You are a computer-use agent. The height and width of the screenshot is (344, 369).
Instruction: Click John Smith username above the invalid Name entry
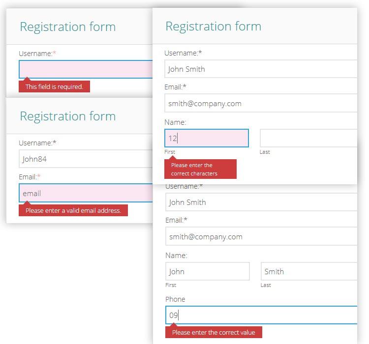click(261, 69)
